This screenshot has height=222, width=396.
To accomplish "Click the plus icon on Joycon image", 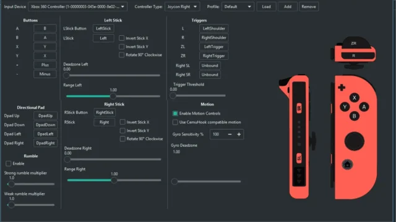I will (342, 88).
